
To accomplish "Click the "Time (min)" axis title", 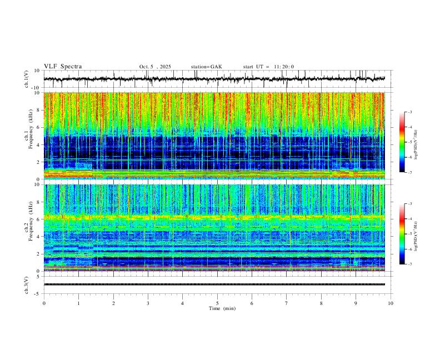I will click(222, 308).
